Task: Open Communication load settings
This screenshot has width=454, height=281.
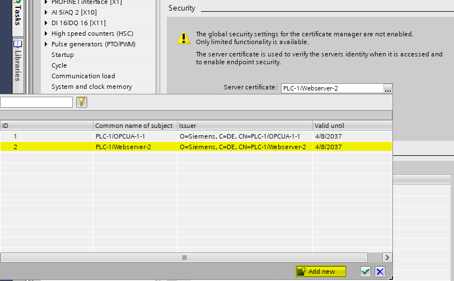Action: click(x=83, y=76)
